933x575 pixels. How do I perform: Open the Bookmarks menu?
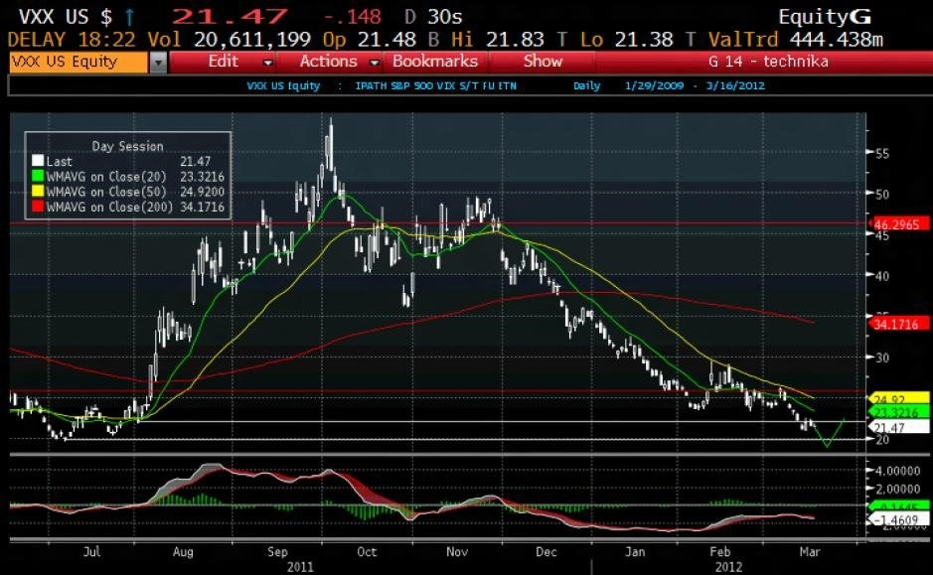435,62
